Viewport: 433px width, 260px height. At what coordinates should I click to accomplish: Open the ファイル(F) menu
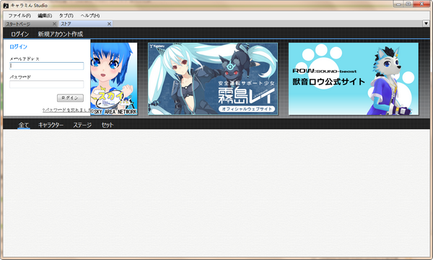(x=19, y=15)
